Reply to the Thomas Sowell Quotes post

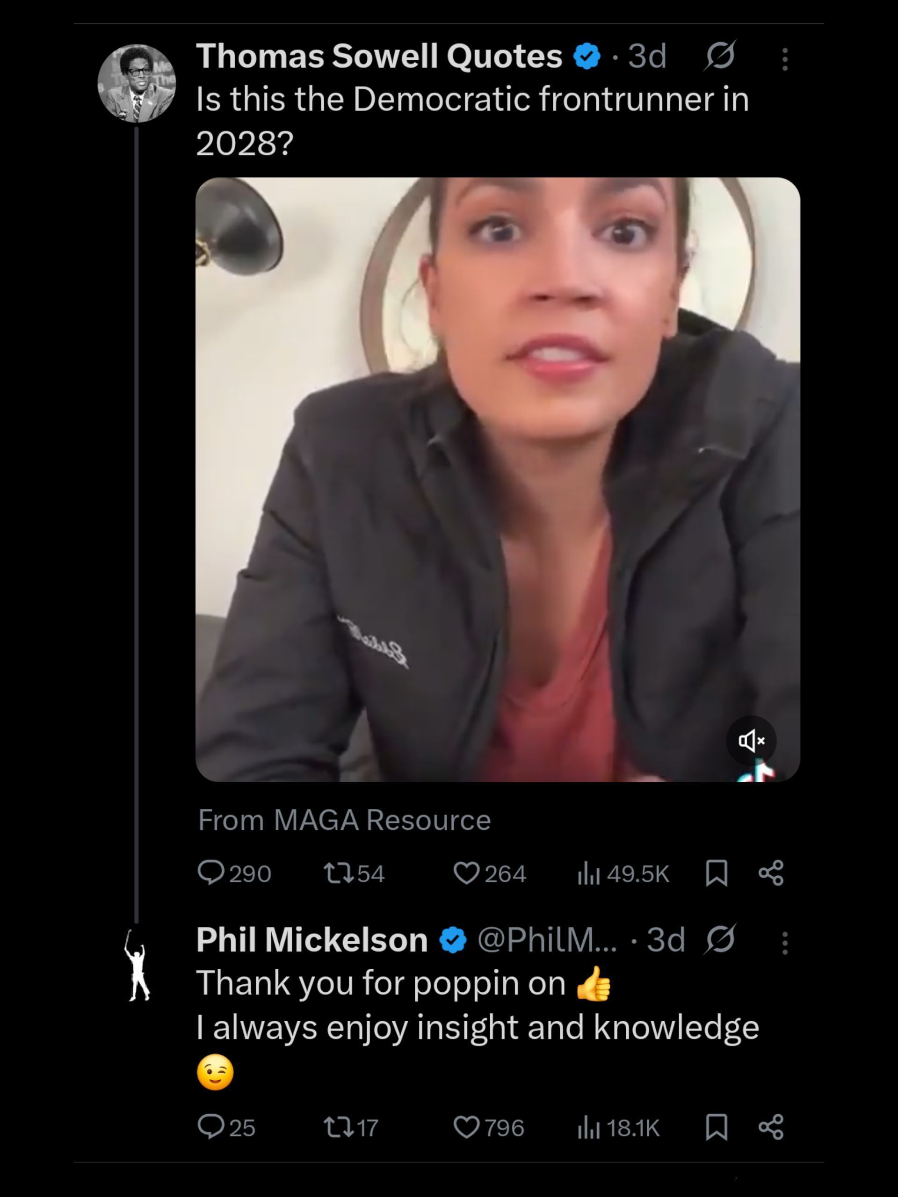[x=211, y=873]
